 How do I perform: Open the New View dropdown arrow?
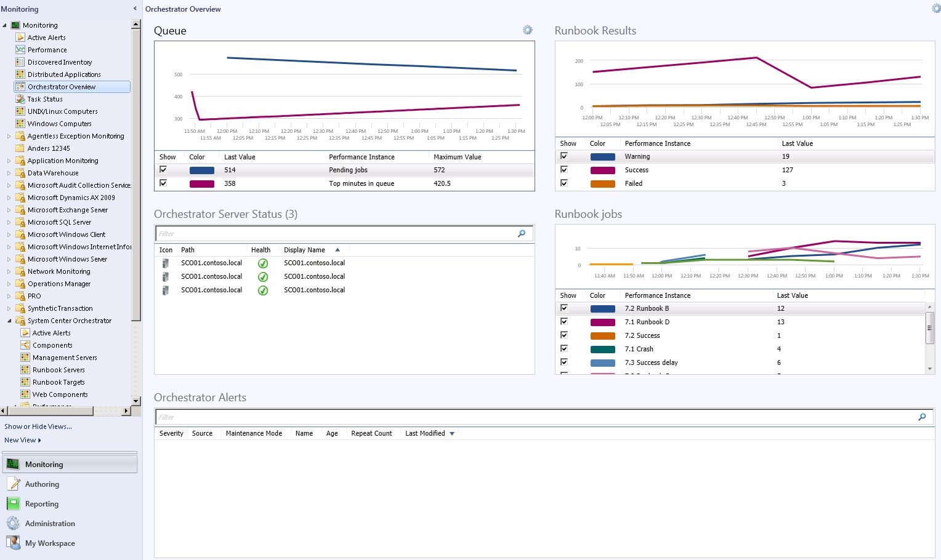pos(39,441)
